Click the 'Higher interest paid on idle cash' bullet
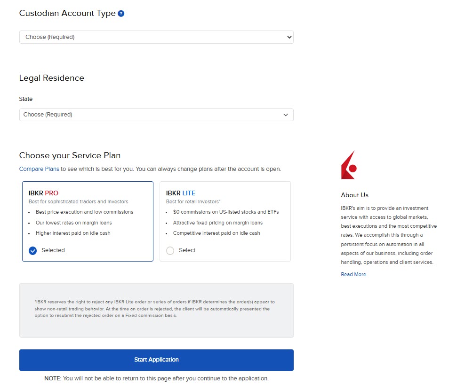Screen dimensions: 449x386 click(x=73, y=233)
